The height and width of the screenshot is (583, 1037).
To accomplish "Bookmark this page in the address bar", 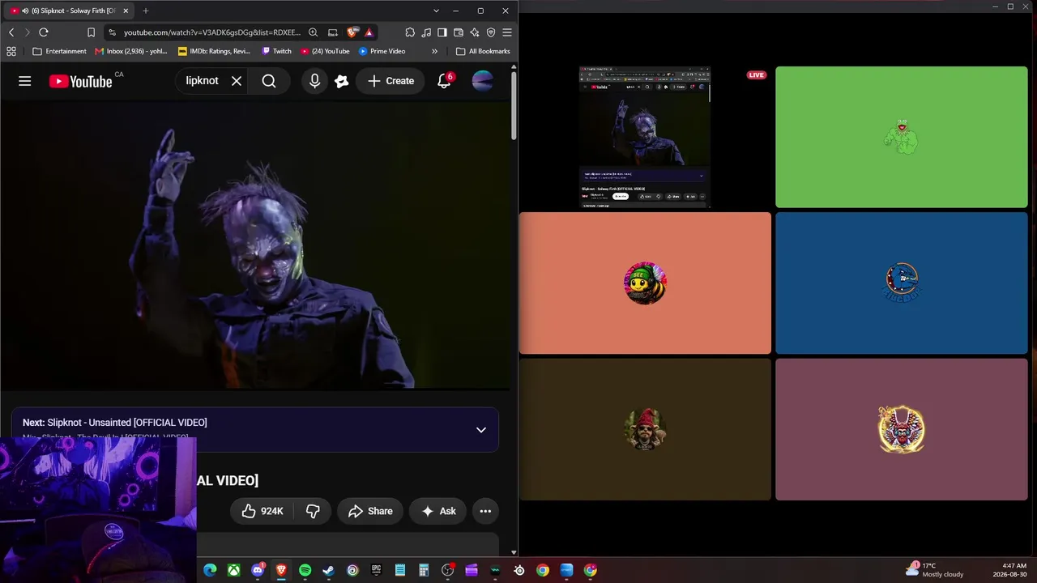I will [x=91, y=32].
